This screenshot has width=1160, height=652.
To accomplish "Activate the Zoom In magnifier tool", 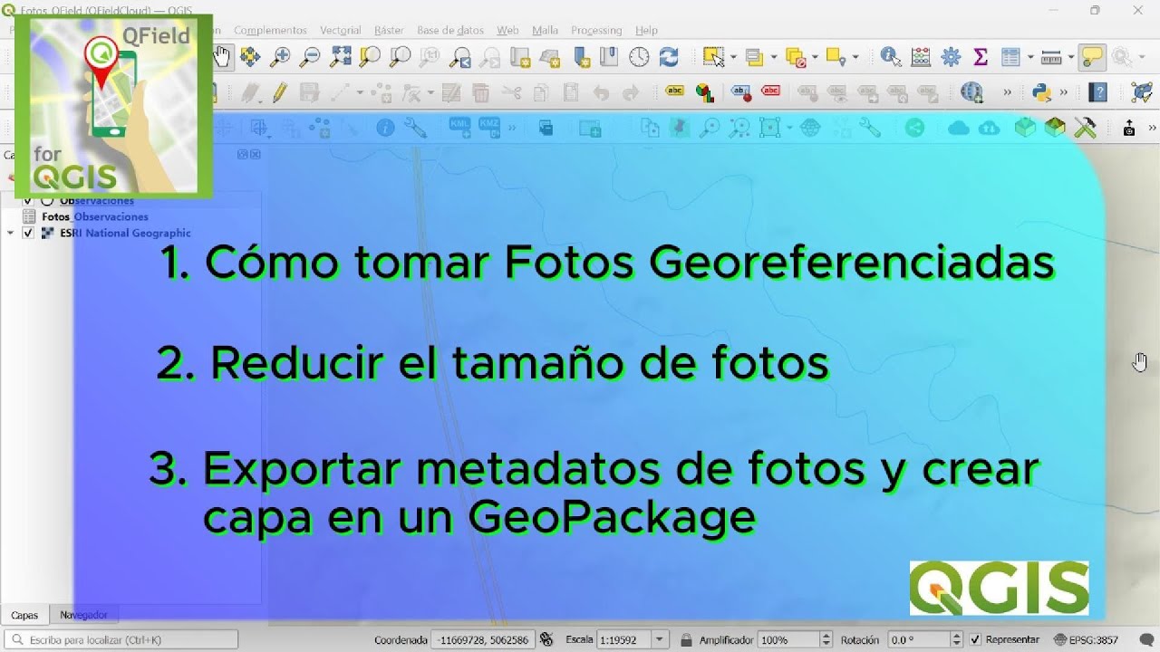I will (x=280, y=57).
